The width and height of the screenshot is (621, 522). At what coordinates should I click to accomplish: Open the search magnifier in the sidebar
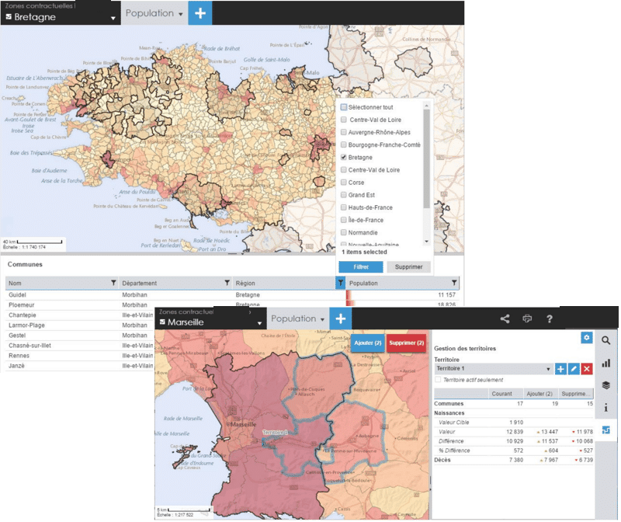[x=606, y=340]
